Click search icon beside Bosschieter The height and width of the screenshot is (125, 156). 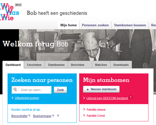coord(29,116)
